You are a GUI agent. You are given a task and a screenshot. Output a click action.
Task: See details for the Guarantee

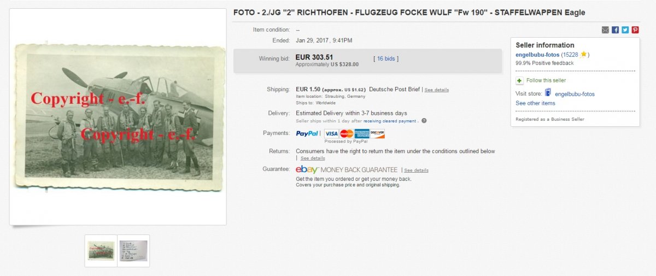click(417, 171)
